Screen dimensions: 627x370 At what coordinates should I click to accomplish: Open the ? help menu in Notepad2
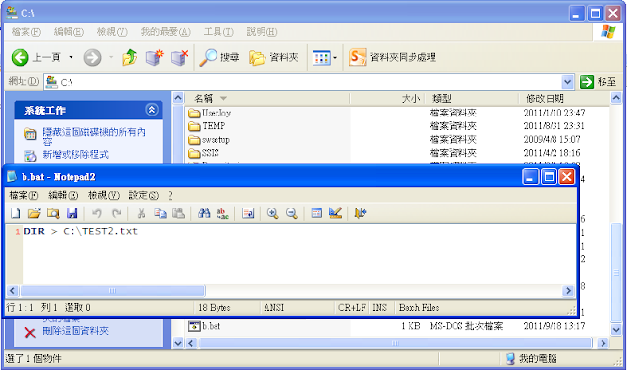170,195
